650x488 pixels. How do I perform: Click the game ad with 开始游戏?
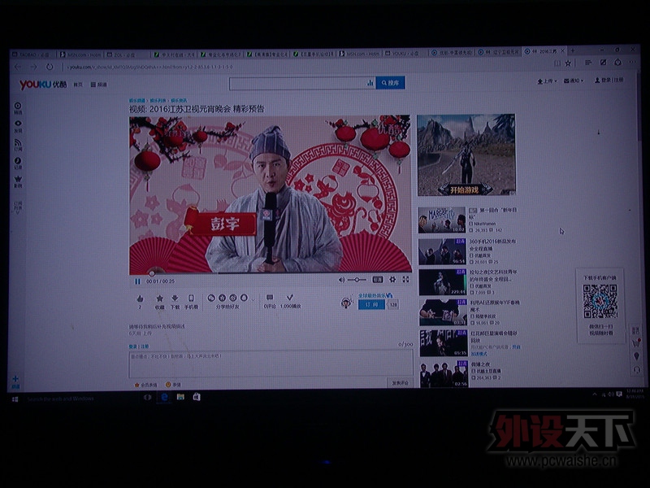(x=466, y=155)
